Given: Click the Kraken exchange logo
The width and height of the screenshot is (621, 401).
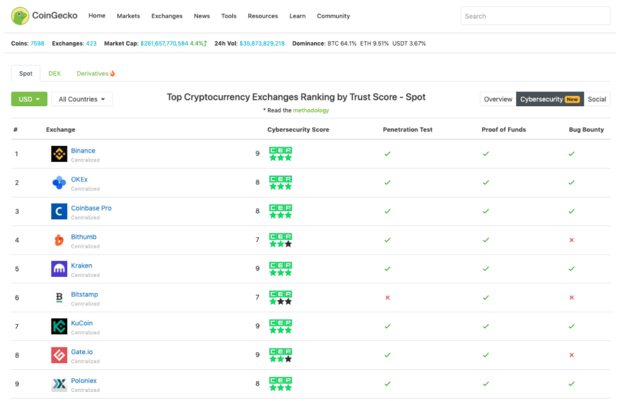Looking at the screenshot, I should (x=59, y=269).
